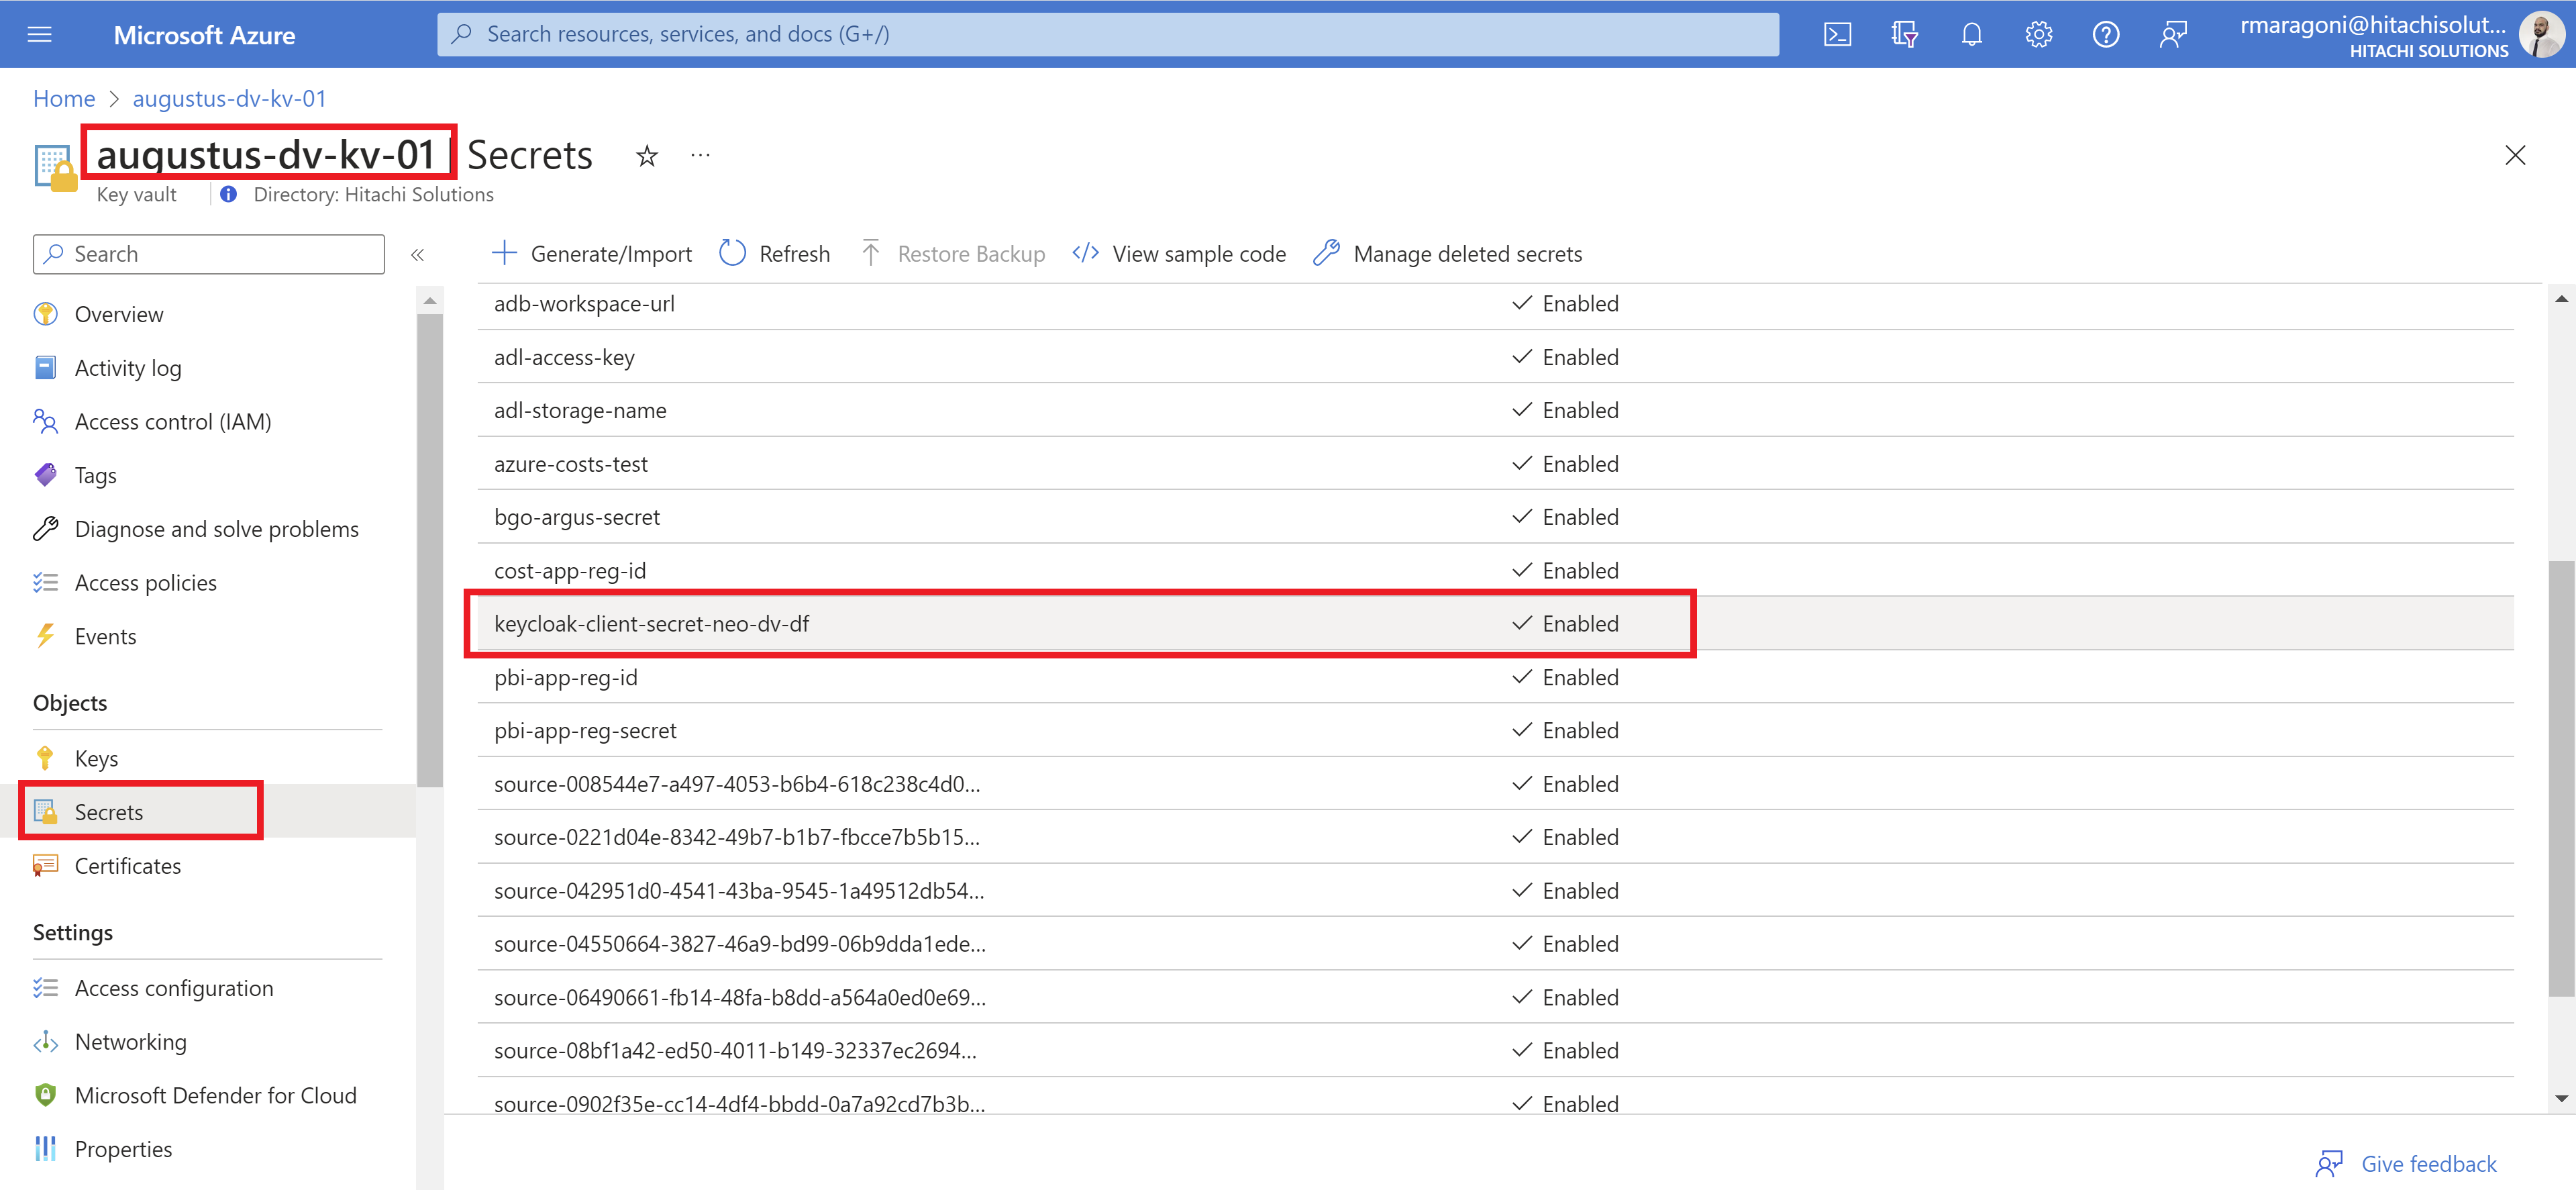
Task: Click into the global search box
Action: (1108, 34)
